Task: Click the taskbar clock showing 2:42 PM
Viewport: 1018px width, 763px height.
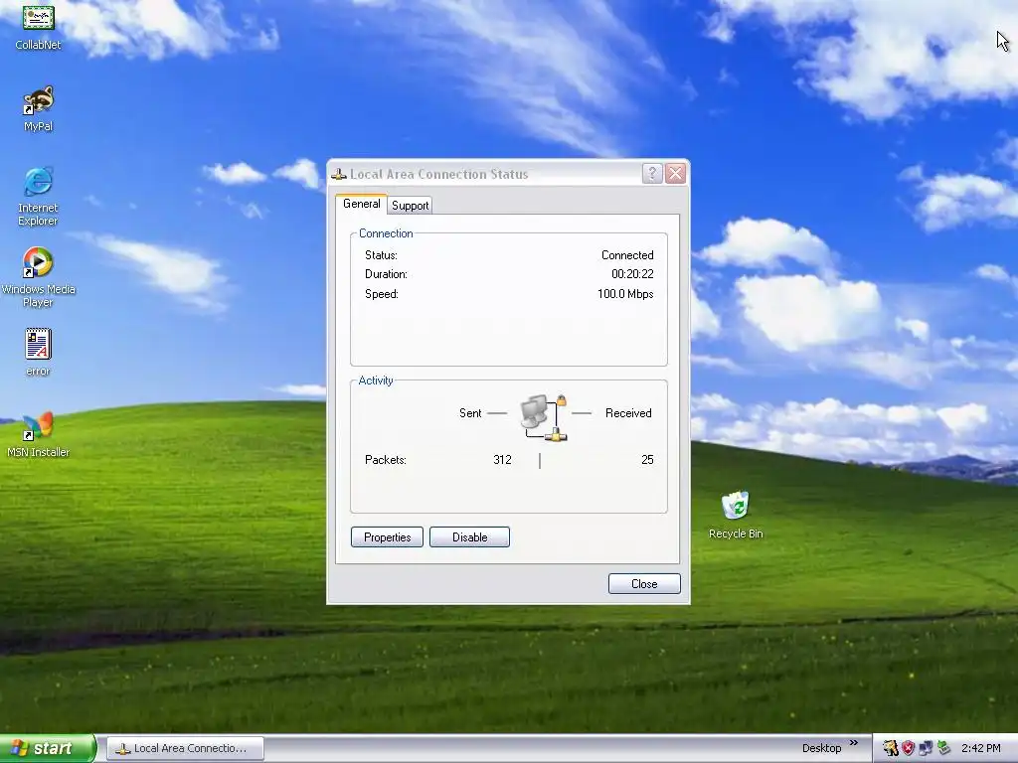Action: 981,748
